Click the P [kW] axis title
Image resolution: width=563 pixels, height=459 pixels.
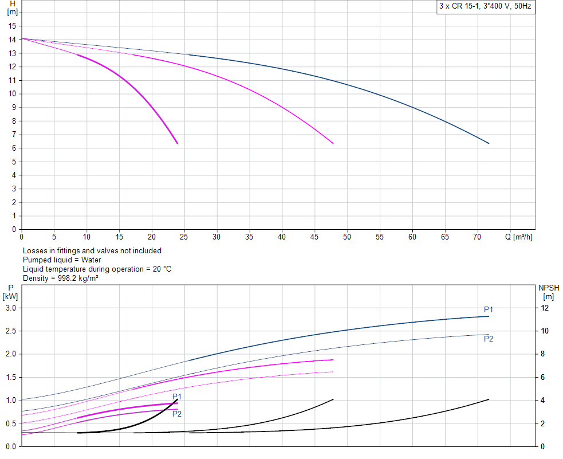[x=10, y=292]
